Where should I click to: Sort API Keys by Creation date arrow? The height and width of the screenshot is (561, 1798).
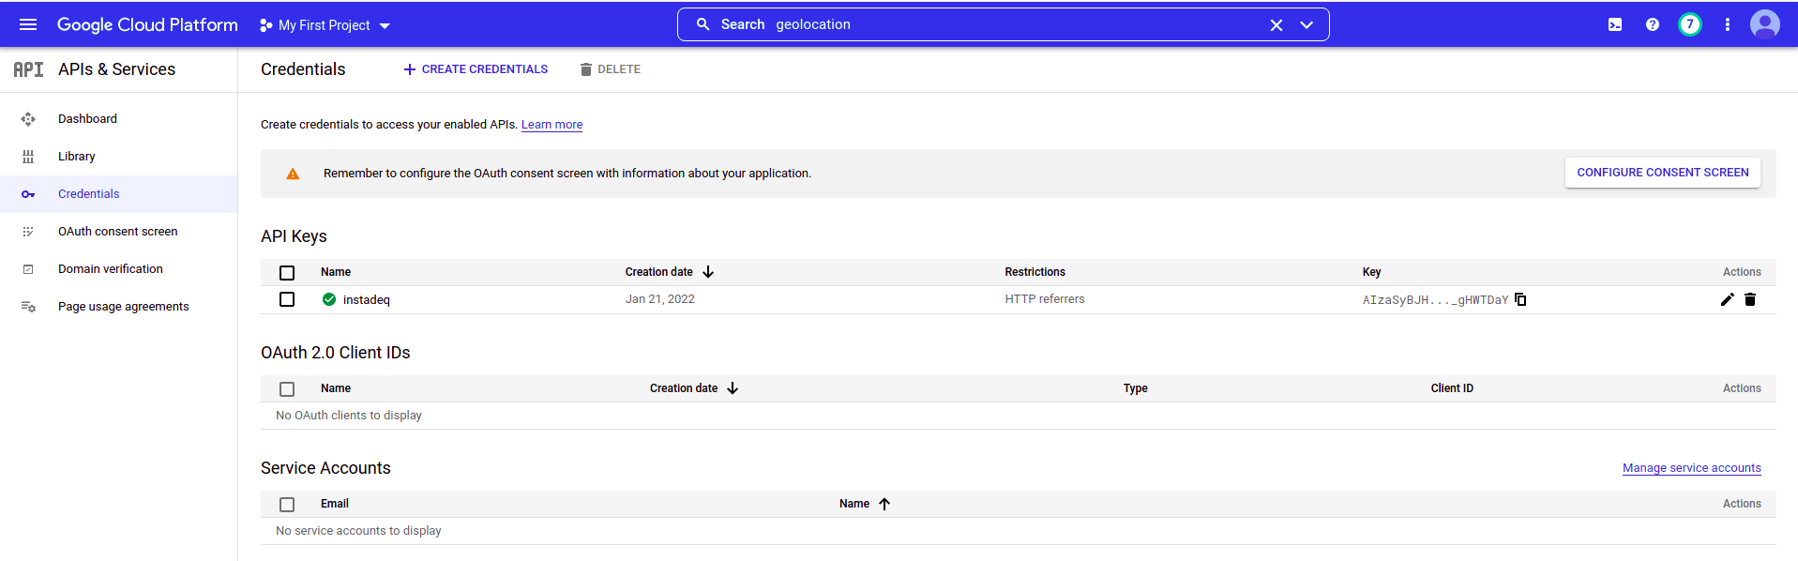[708, 272]
